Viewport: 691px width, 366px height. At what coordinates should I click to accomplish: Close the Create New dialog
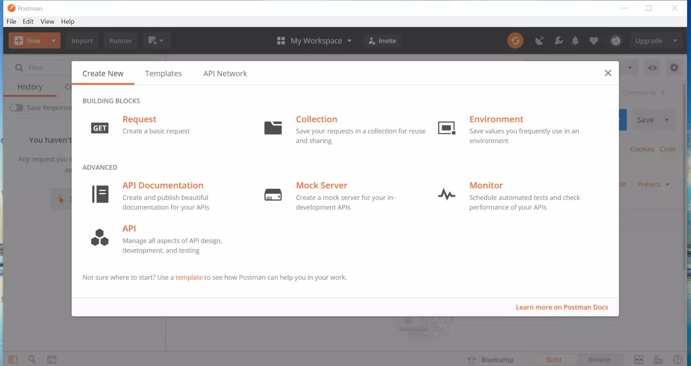[608, 73]
